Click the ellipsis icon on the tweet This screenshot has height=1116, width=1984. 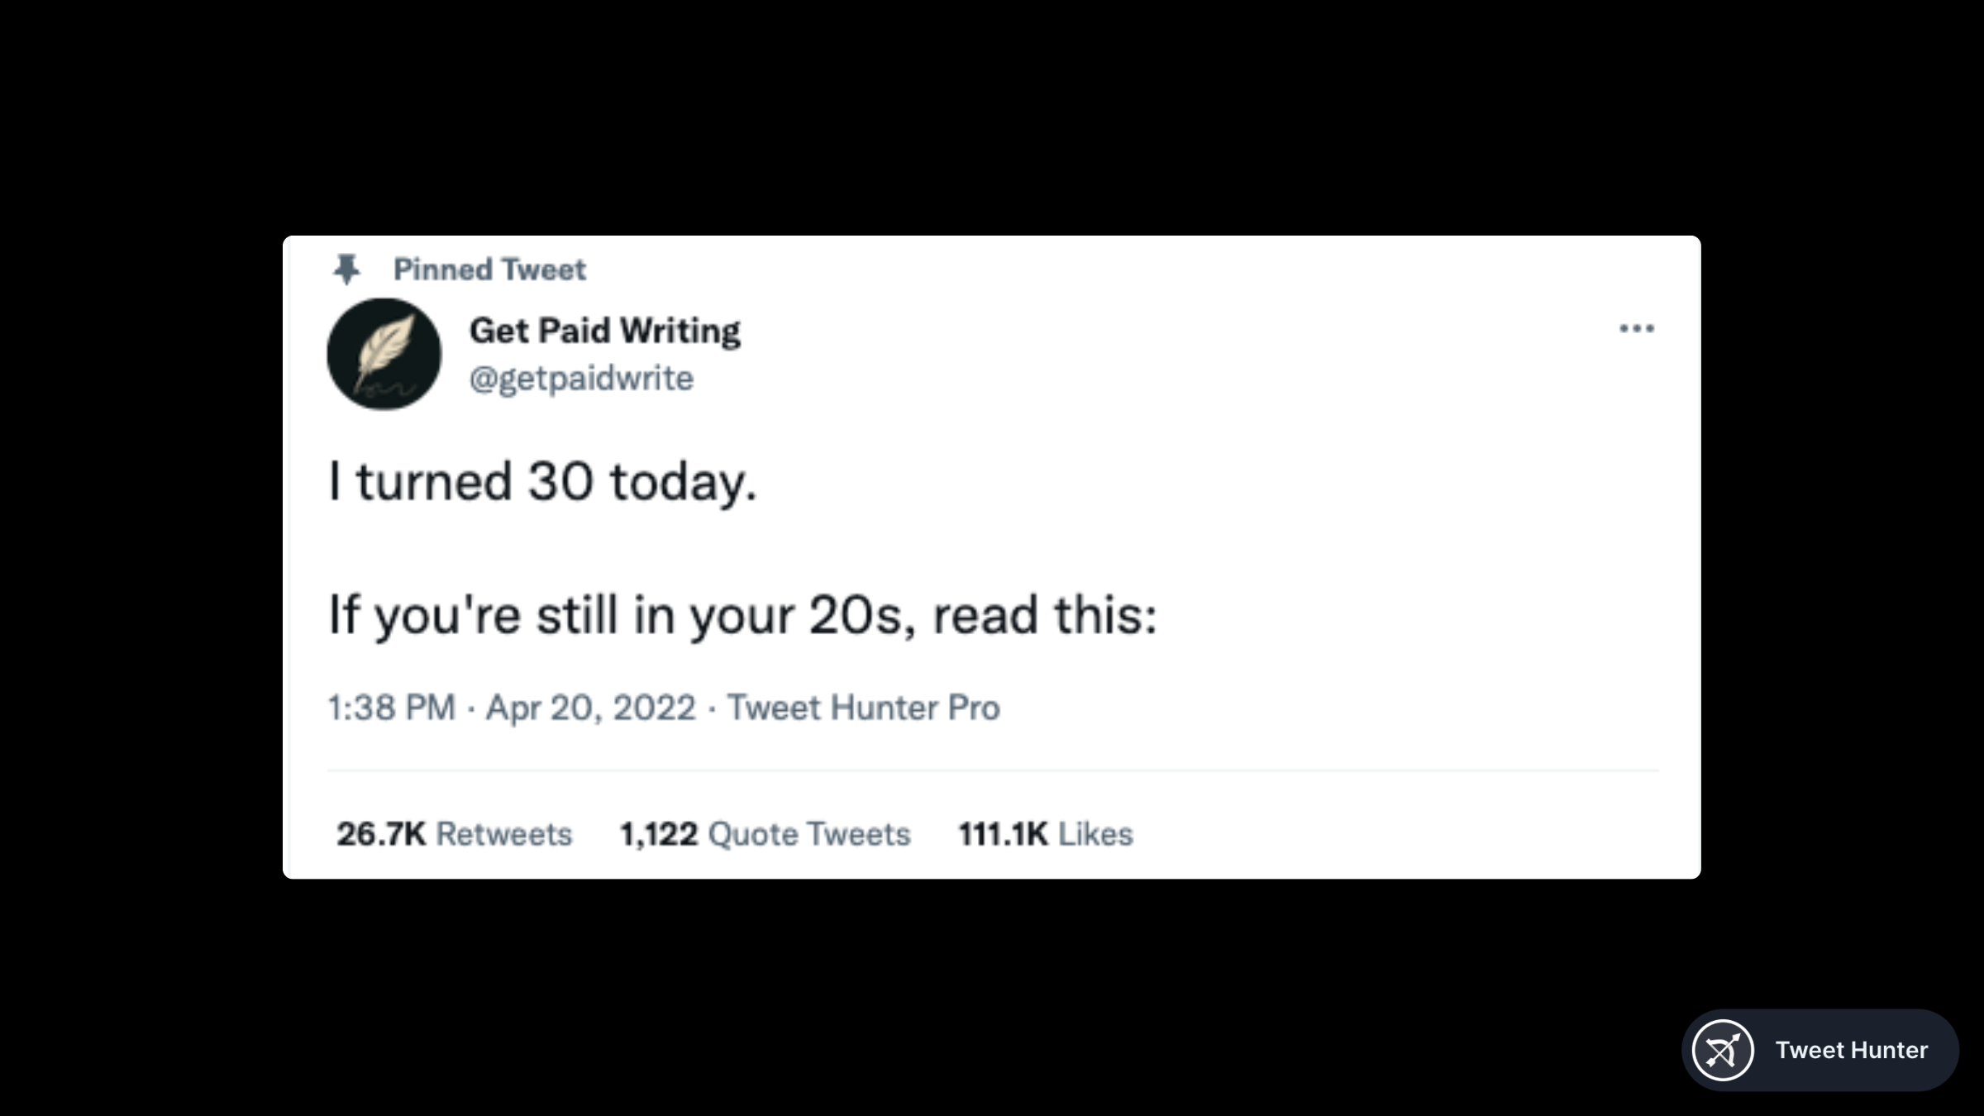coord(1638,328)
